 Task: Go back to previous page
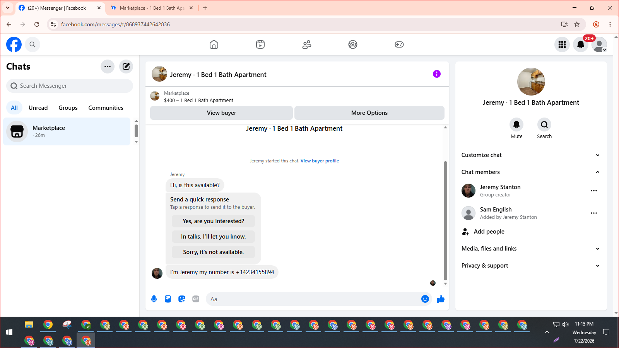click(9, 24)
